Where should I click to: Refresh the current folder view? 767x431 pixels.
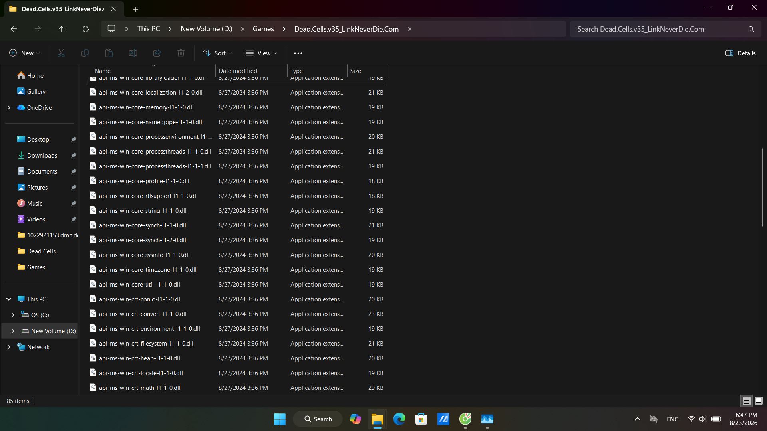click(85, 29)
